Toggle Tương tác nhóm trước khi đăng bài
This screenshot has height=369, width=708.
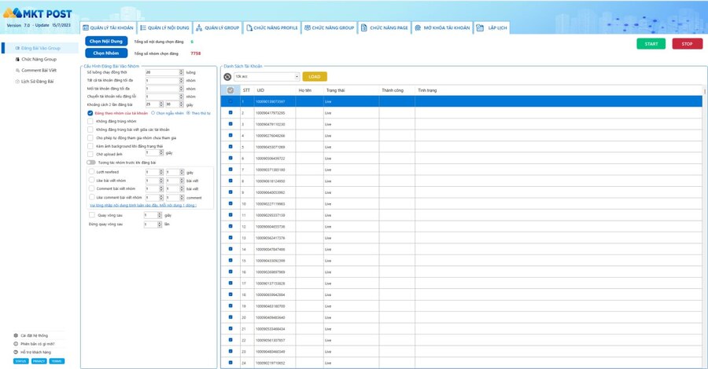[91, 163]
